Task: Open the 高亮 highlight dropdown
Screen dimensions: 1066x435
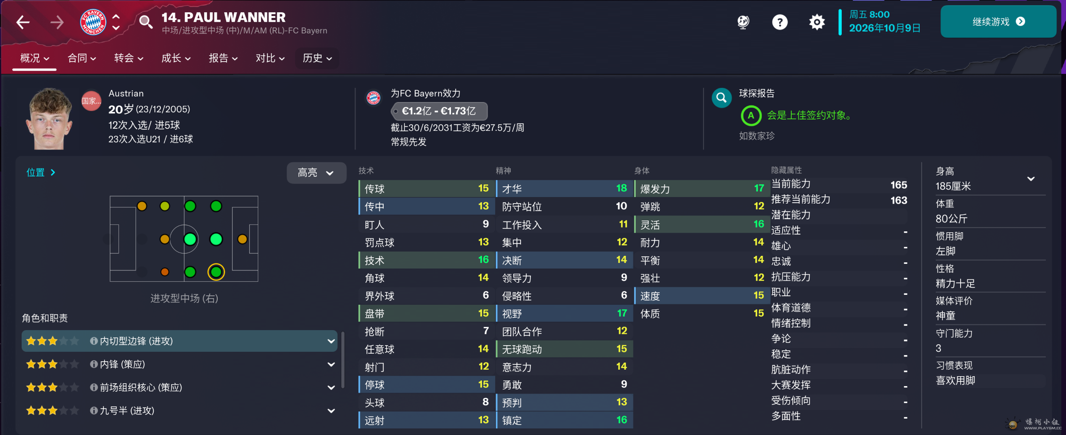Action: point(316,173)
